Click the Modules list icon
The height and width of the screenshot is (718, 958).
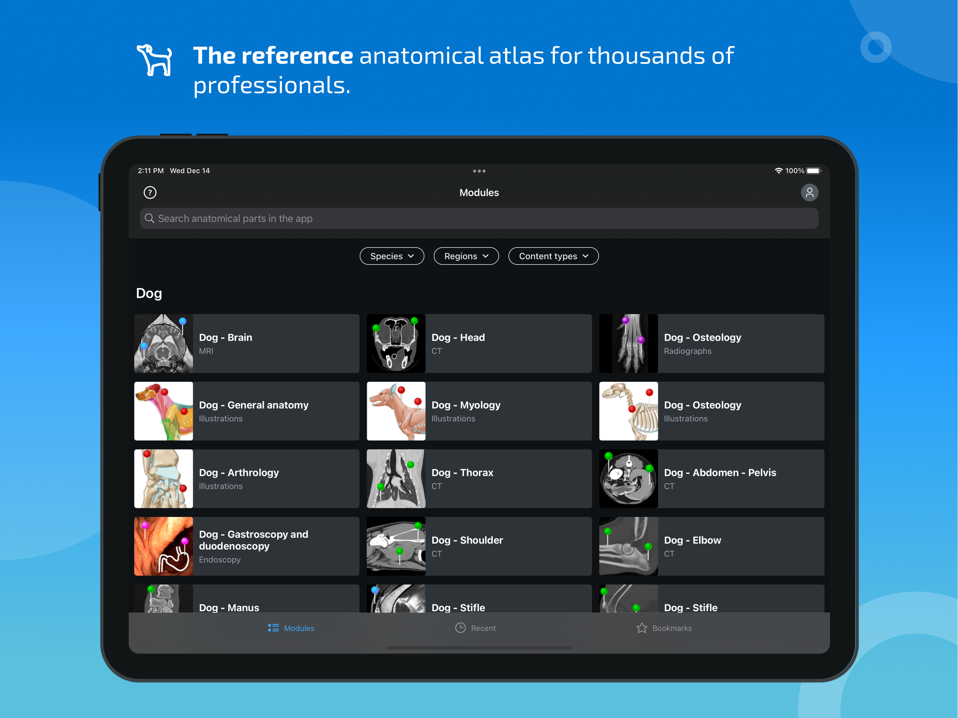click(273, 628)
